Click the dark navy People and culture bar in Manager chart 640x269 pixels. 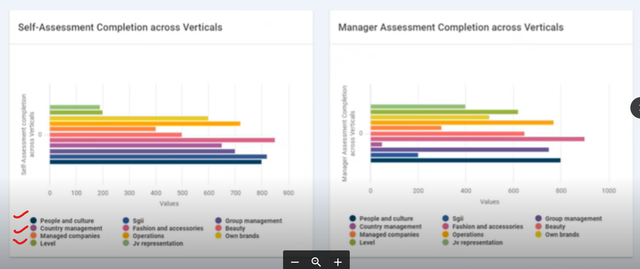(465, 160)
